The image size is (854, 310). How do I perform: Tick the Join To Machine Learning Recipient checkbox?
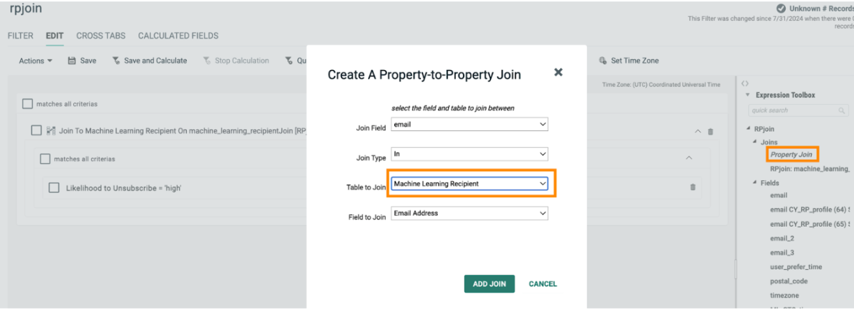36,130
